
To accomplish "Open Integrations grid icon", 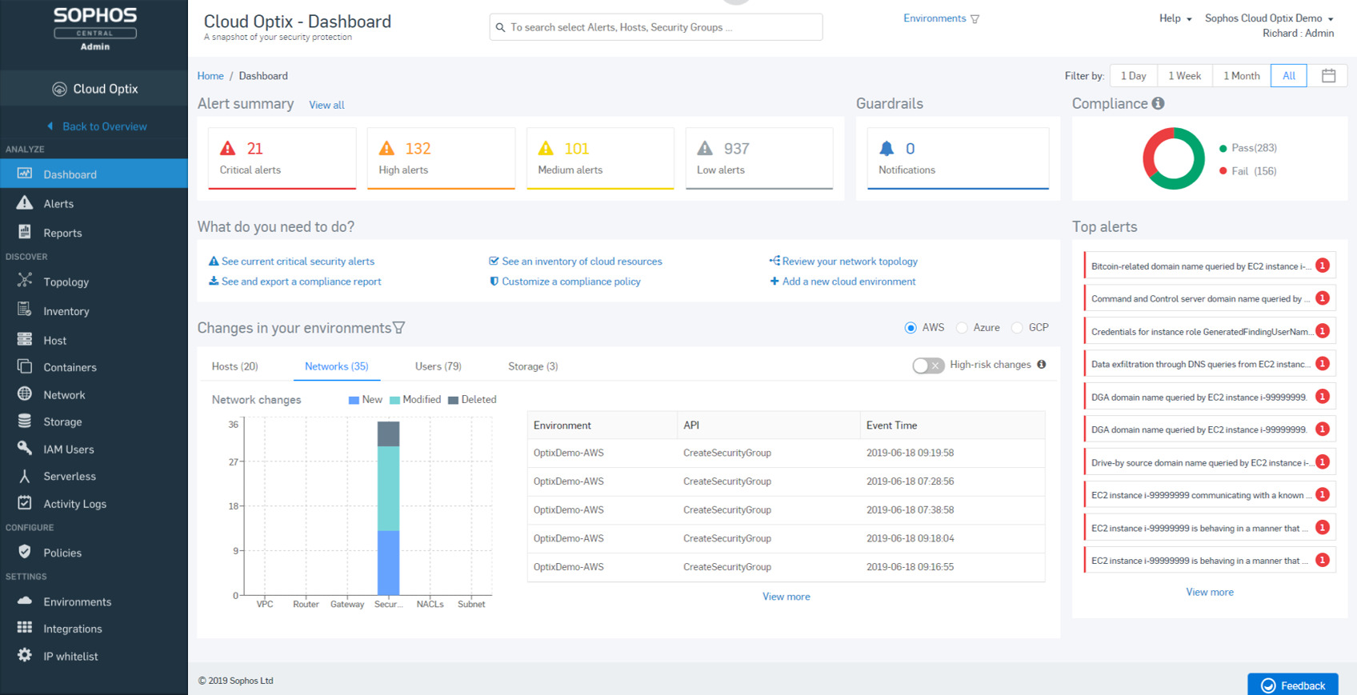I will [x=25, y=627].
